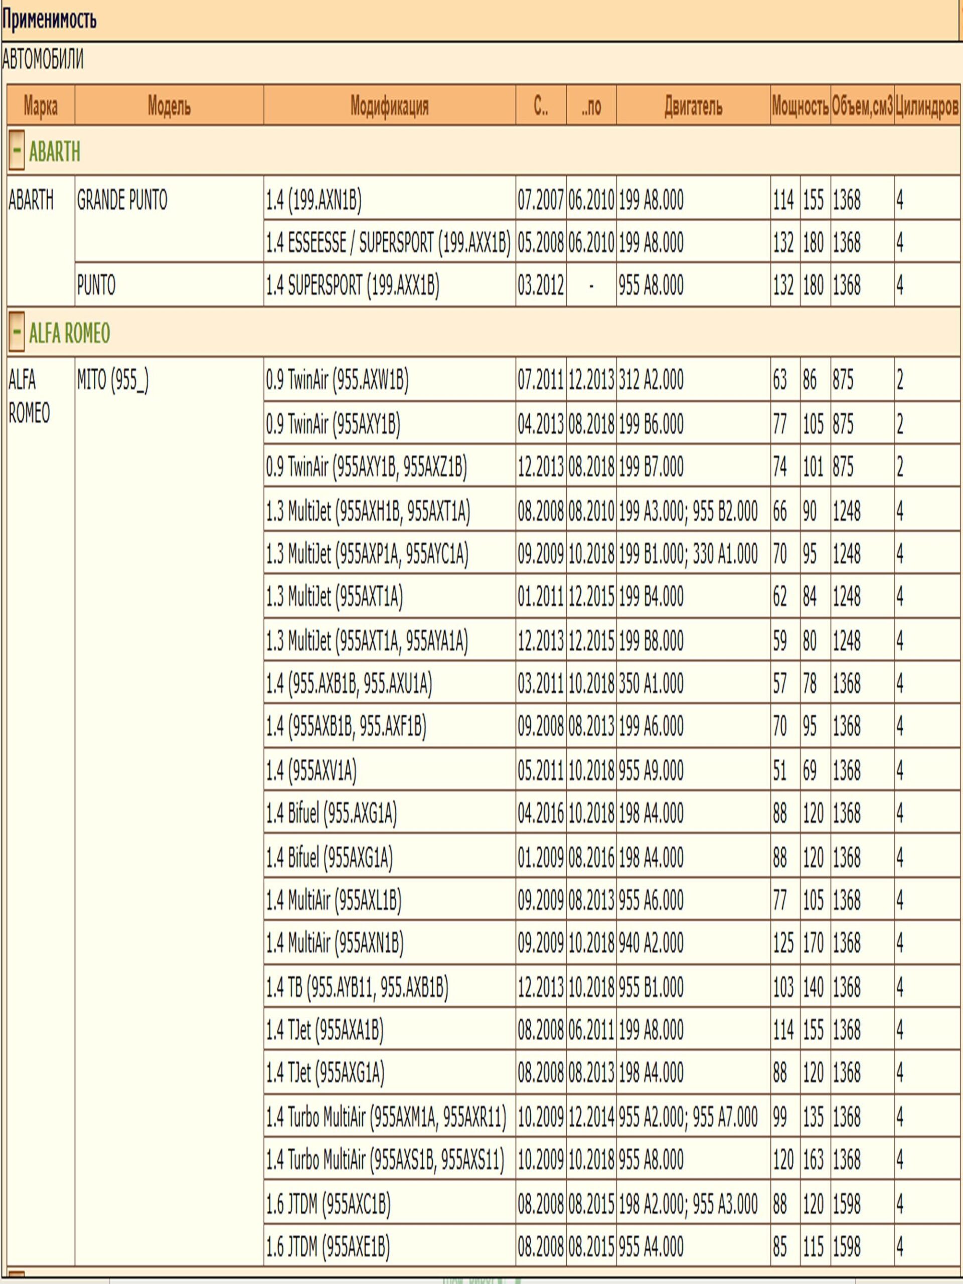Click the Цилиндров column header
The image size is (963, 1284).
pyautogui.click(x=926, y=107)
